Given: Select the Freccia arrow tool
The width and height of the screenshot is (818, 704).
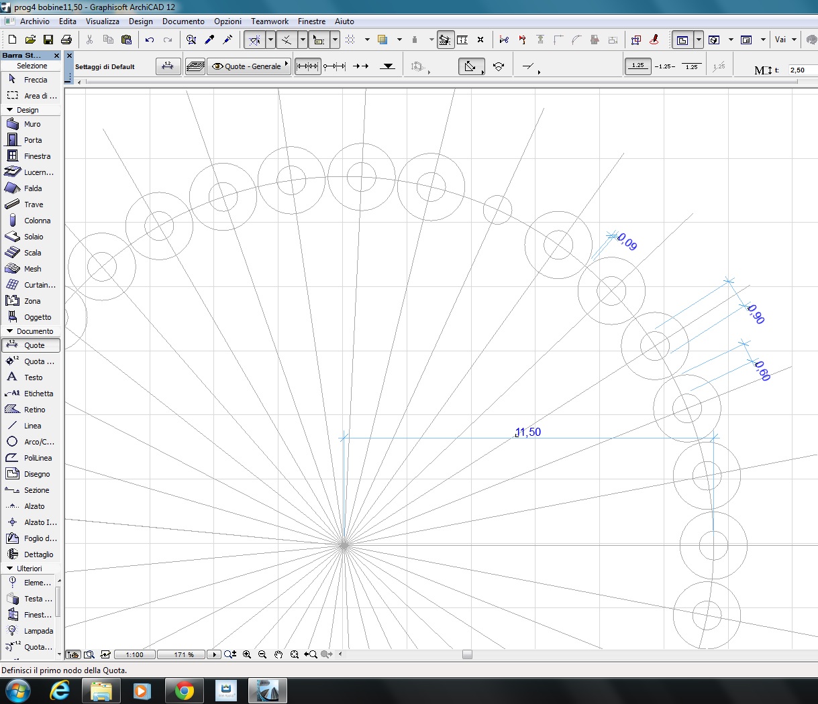Looking at the screenshot, I should [x=32, y=80].
